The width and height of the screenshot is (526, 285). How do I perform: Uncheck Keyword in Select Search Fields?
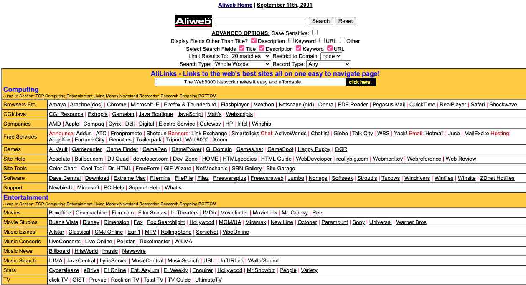[x=298, y=48]
